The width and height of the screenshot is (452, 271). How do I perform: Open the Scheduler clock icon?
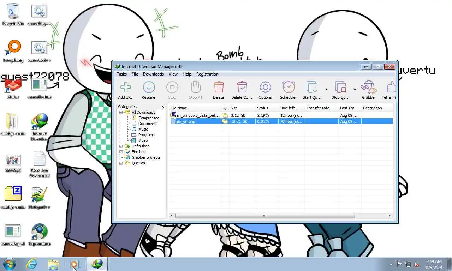tap(289, 87)
